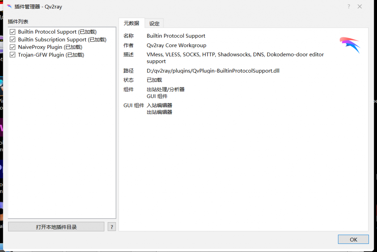Click the Qv2ray logo in the metadata panel
The image size is (377, 252).
click(349, 45)
